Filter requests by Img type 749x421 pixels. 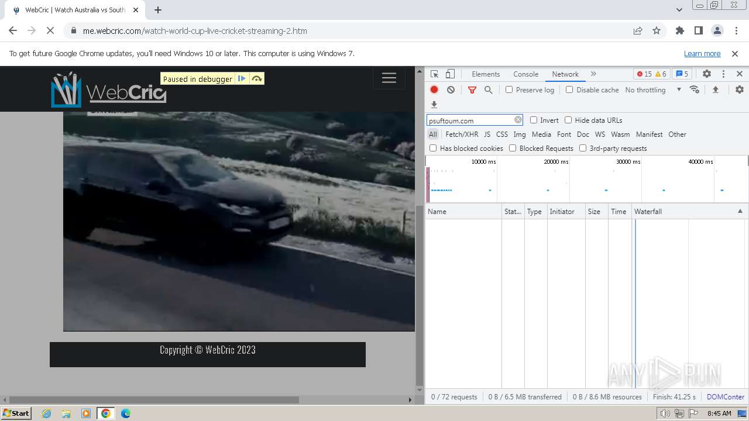tap(519, 134)
